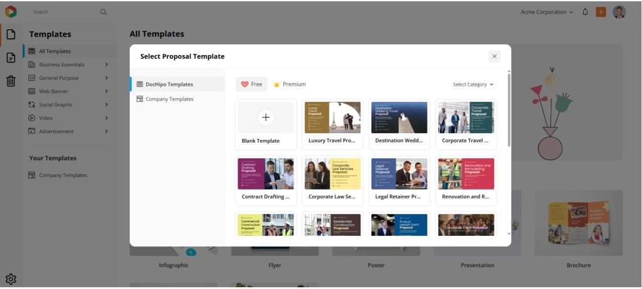
Task: Click the search magnifier icon
Action: tap(103, 12)
